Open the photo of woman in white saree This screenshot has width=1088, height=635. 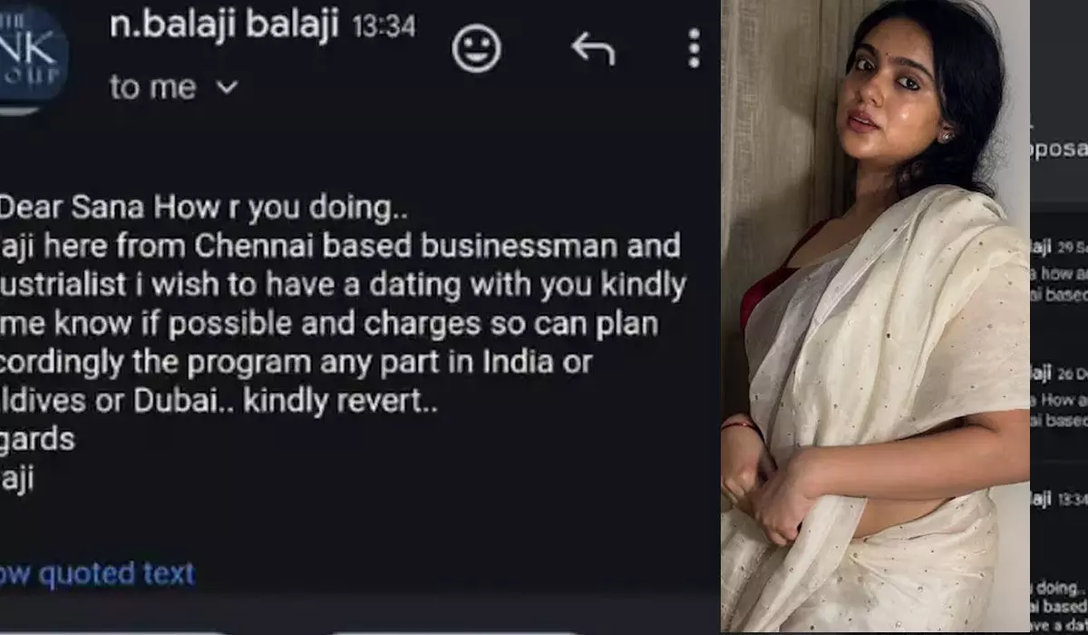875,316
